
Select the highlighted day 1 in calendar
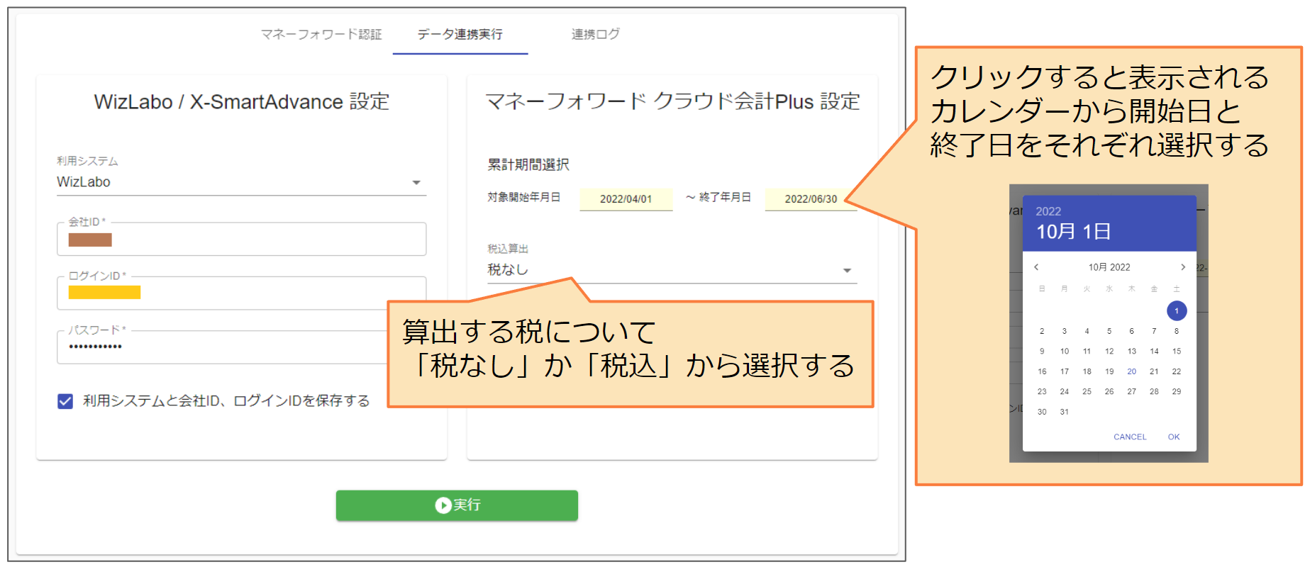click(1177, 311)
